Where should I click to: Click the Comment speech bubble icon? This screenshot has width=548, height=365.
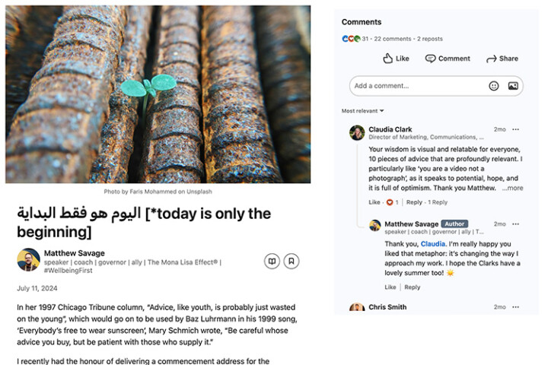point(430,59)
